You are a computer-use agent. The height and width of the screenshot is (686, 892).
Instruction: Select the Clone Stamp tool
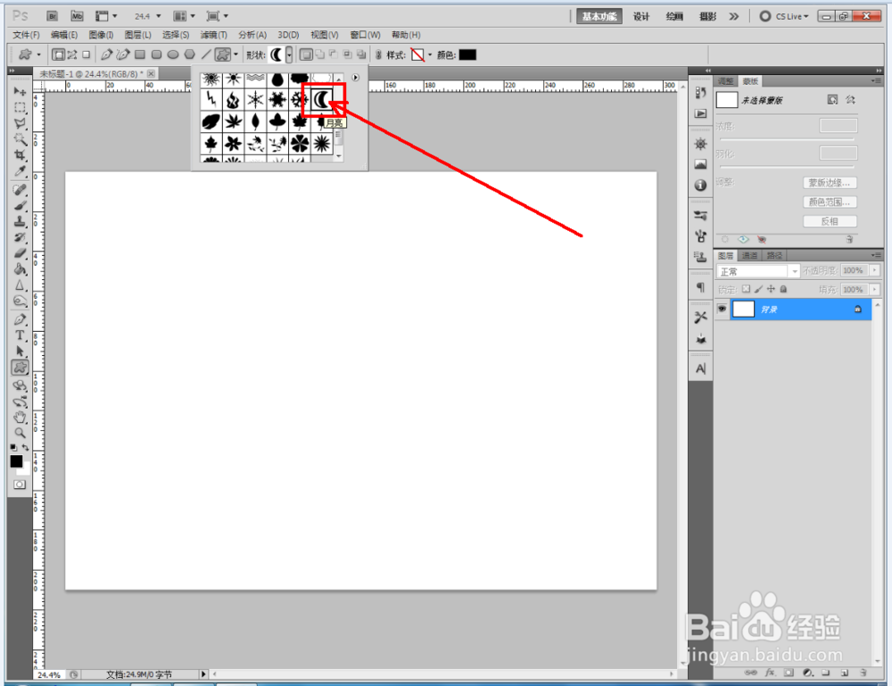point(20,221)
